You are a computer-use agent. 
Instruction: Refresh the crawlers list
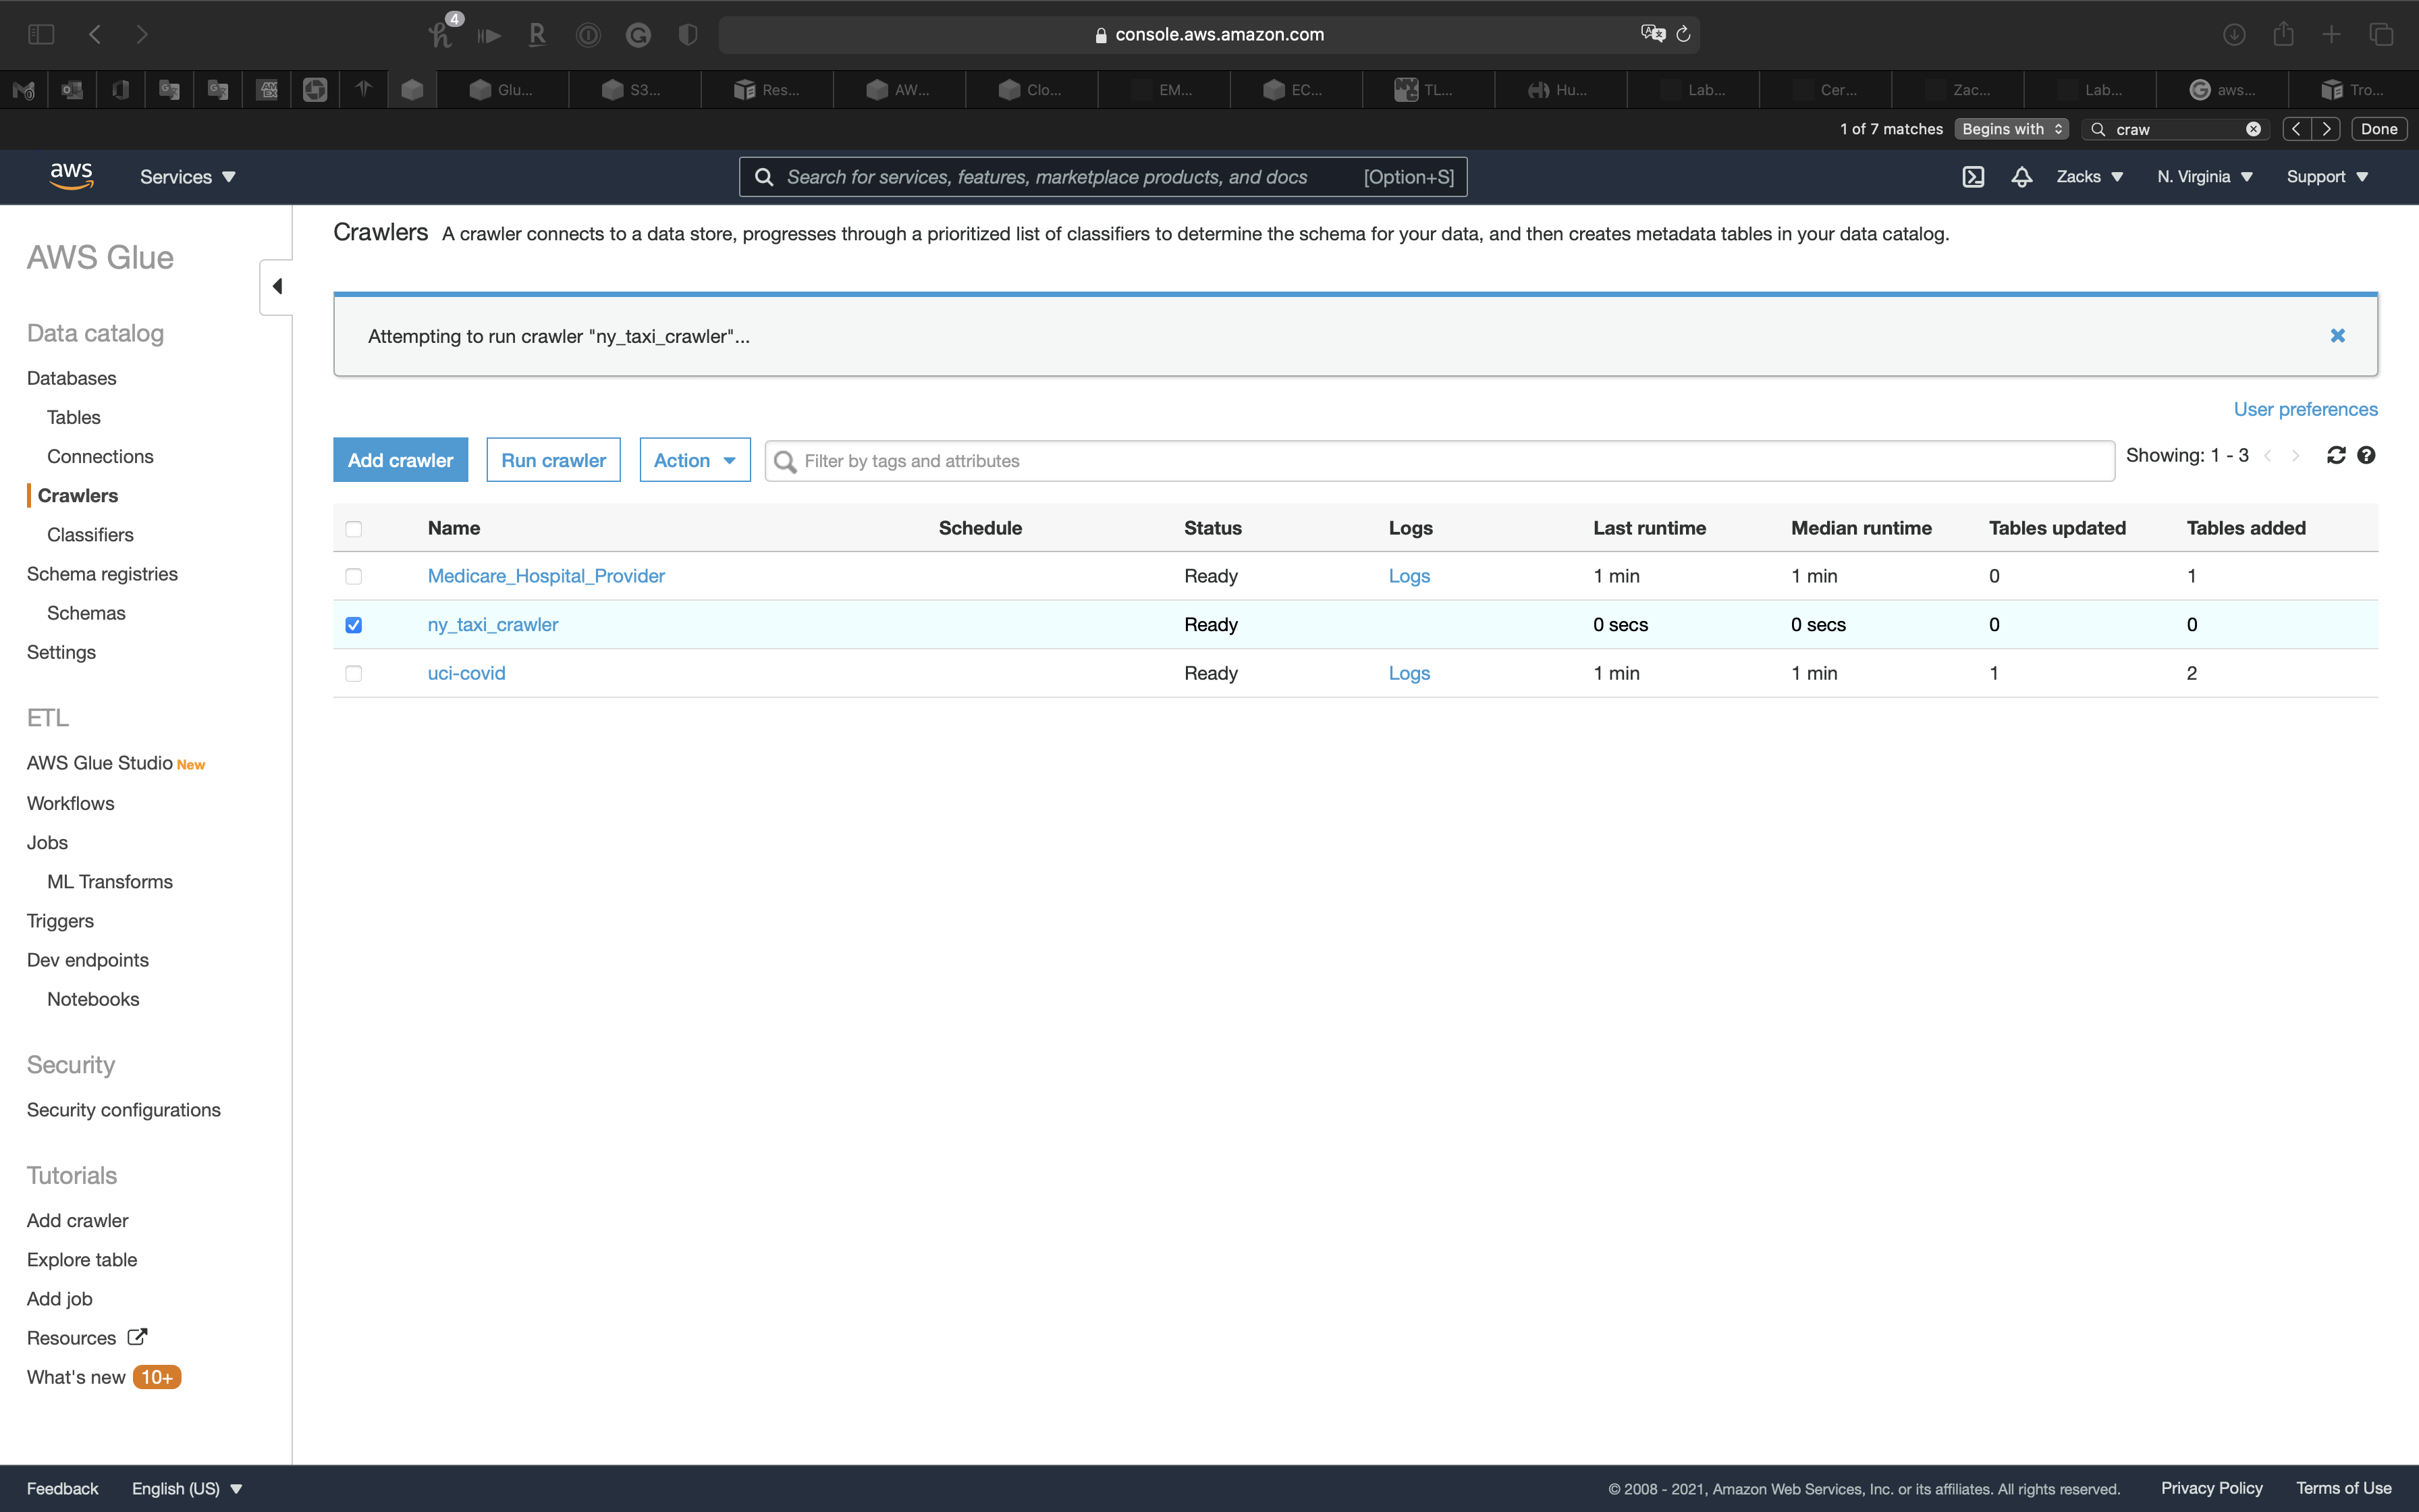pos(2335,456)
